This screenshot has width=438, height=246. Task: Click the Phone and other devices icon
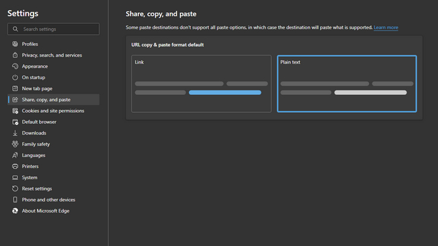[15, 200]
